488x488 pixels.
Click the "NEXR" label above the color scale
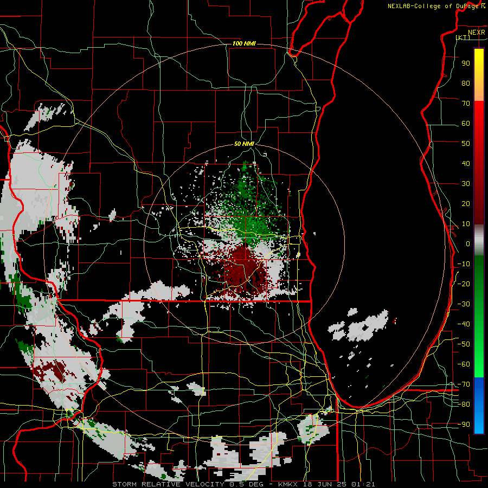[x=477, y=33]
